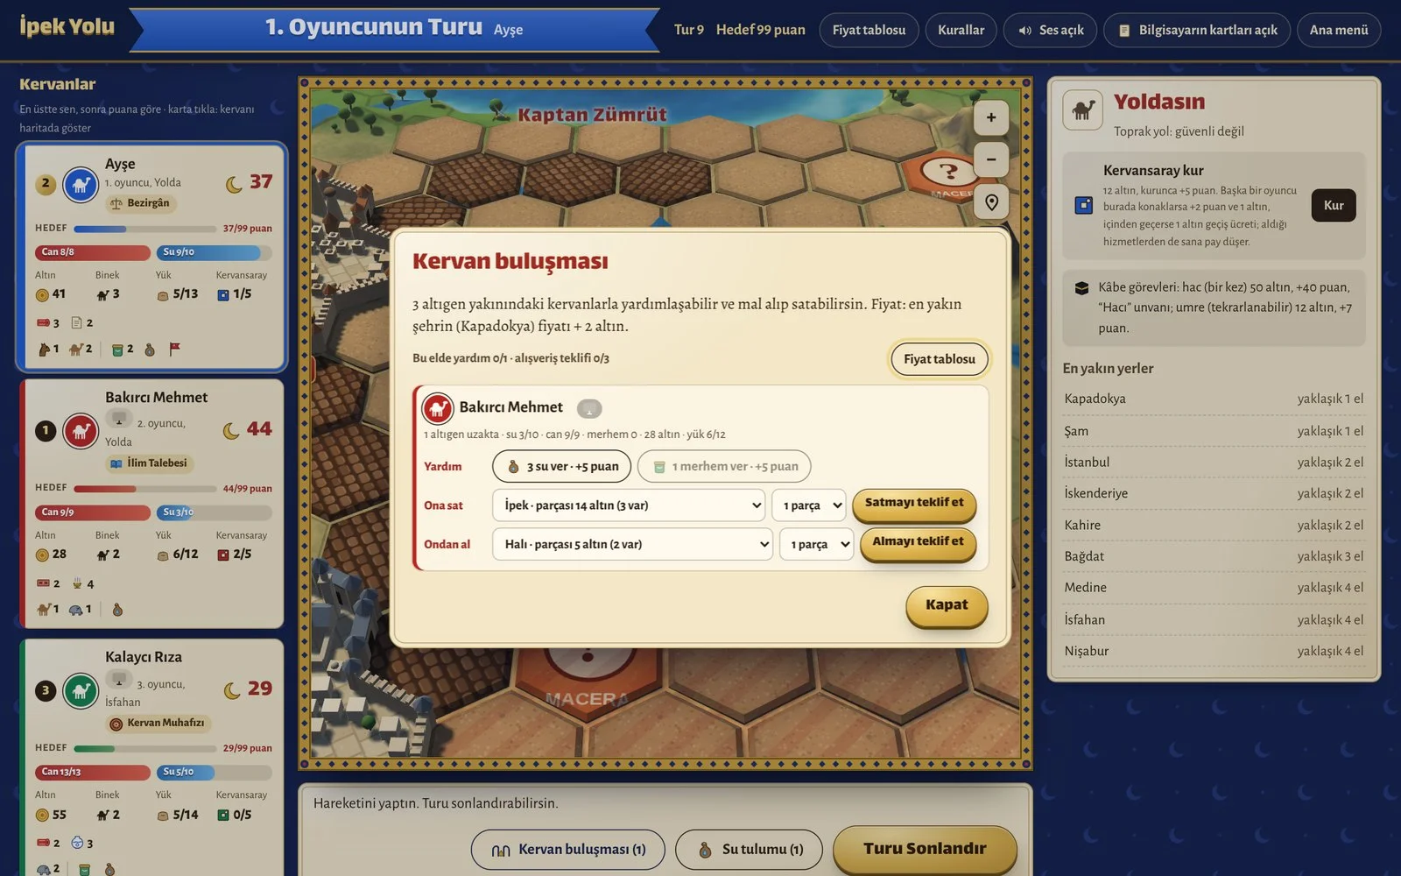Click Almayı teklif et button
The width and height of the screenshot is (1401, 876).
pos(918,542)
